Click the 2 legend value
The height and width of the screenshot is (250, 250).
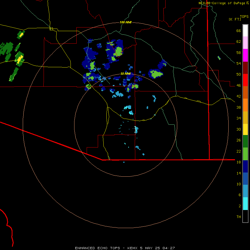click(x=240, y=206)
